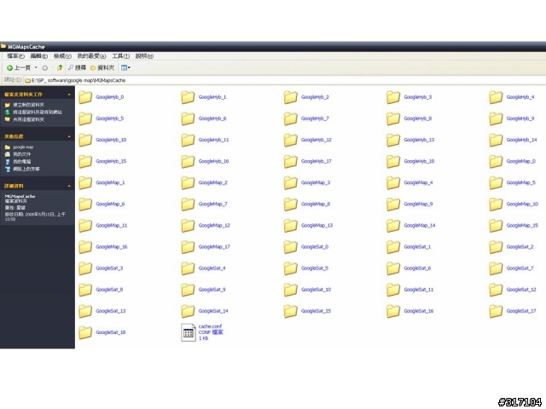Select the GoogleHyb_7 folder icon
This screenshot has height=409, width=546.
pyautogui.click(x=290, y=118)
